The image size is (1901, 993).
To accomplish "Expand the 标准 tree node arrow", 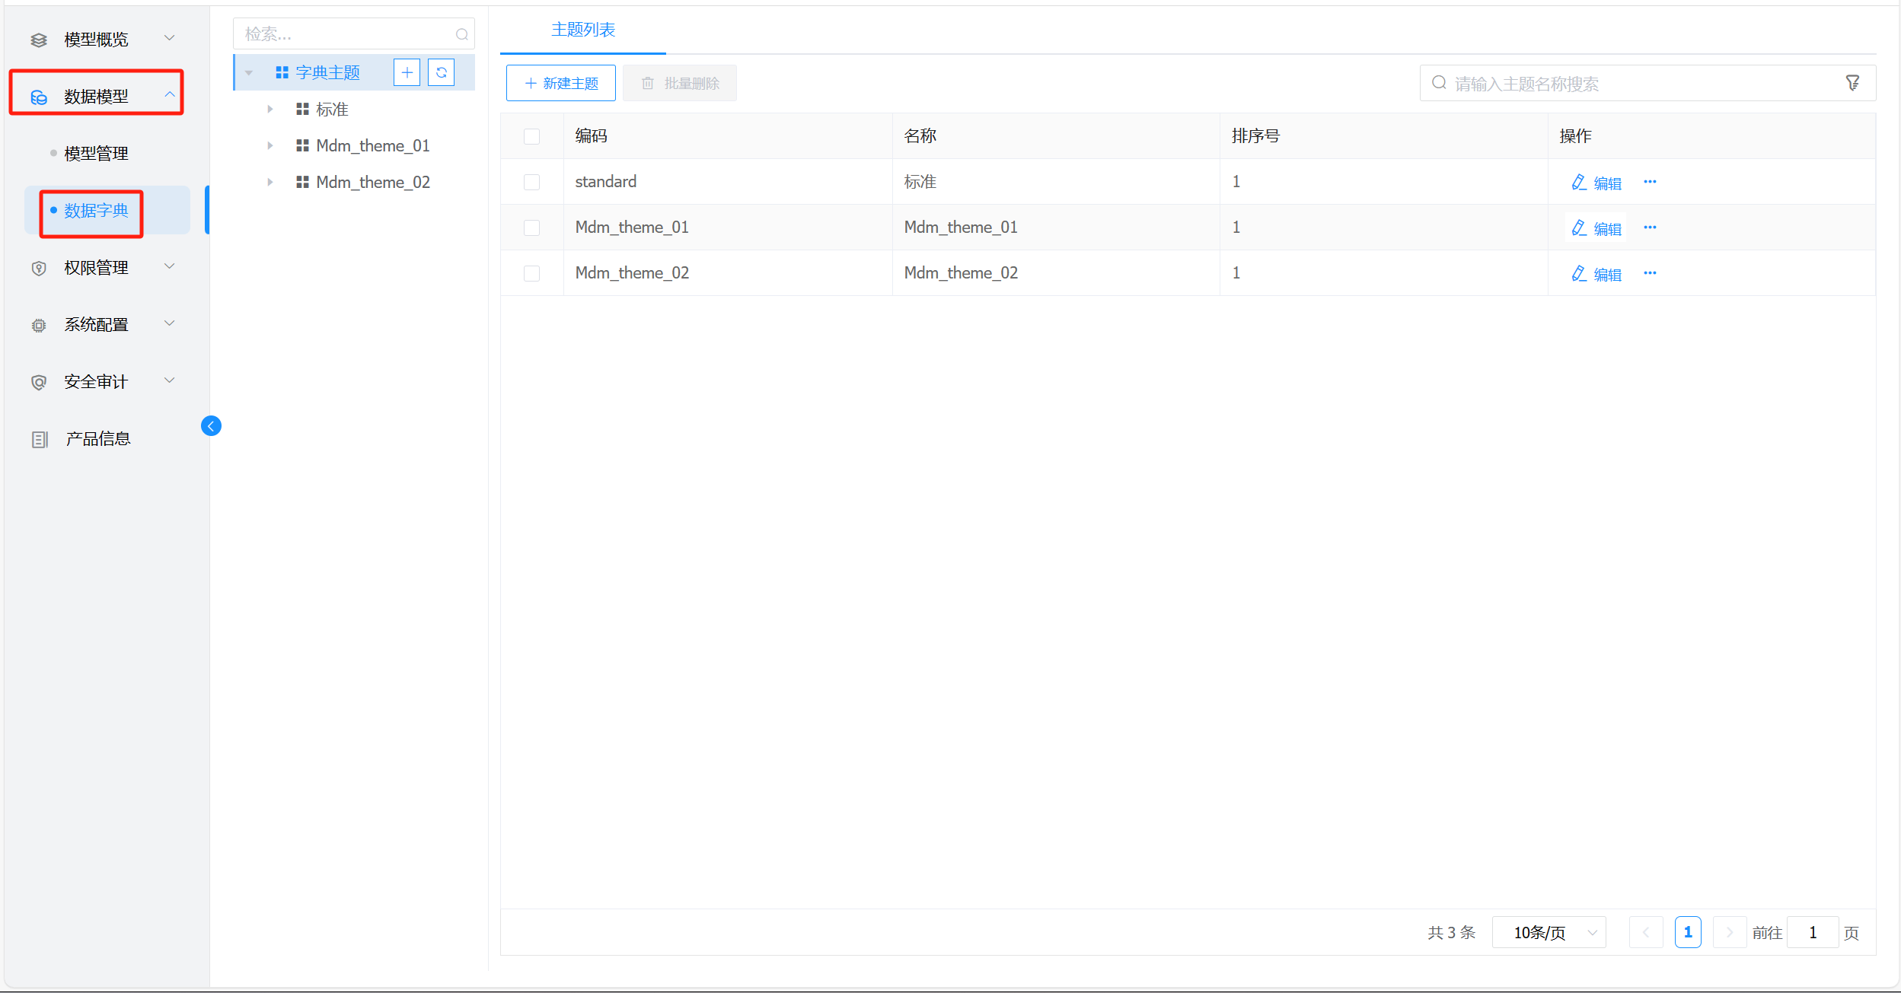I will (270, 110).
